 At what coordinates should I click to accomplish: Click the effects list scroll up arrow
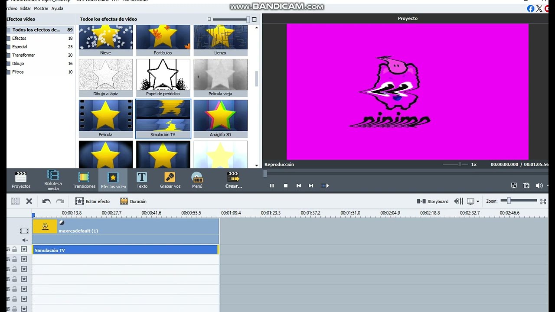coord(257,28)
